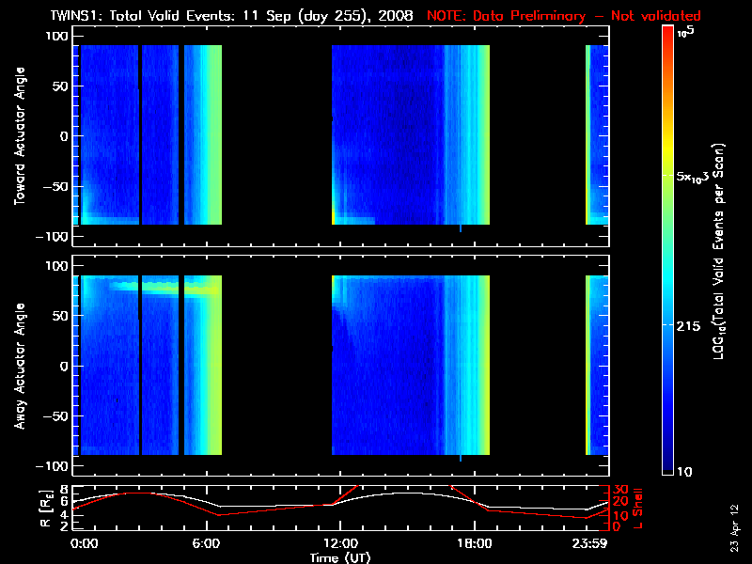
Task: Click the red "30" L Shell tick label
Action: coord(620,490)
